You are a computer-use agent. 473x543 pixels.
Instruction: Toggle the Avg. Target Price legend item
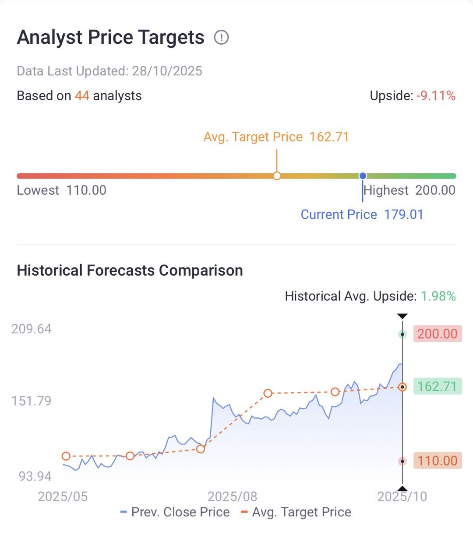[297, 512]
